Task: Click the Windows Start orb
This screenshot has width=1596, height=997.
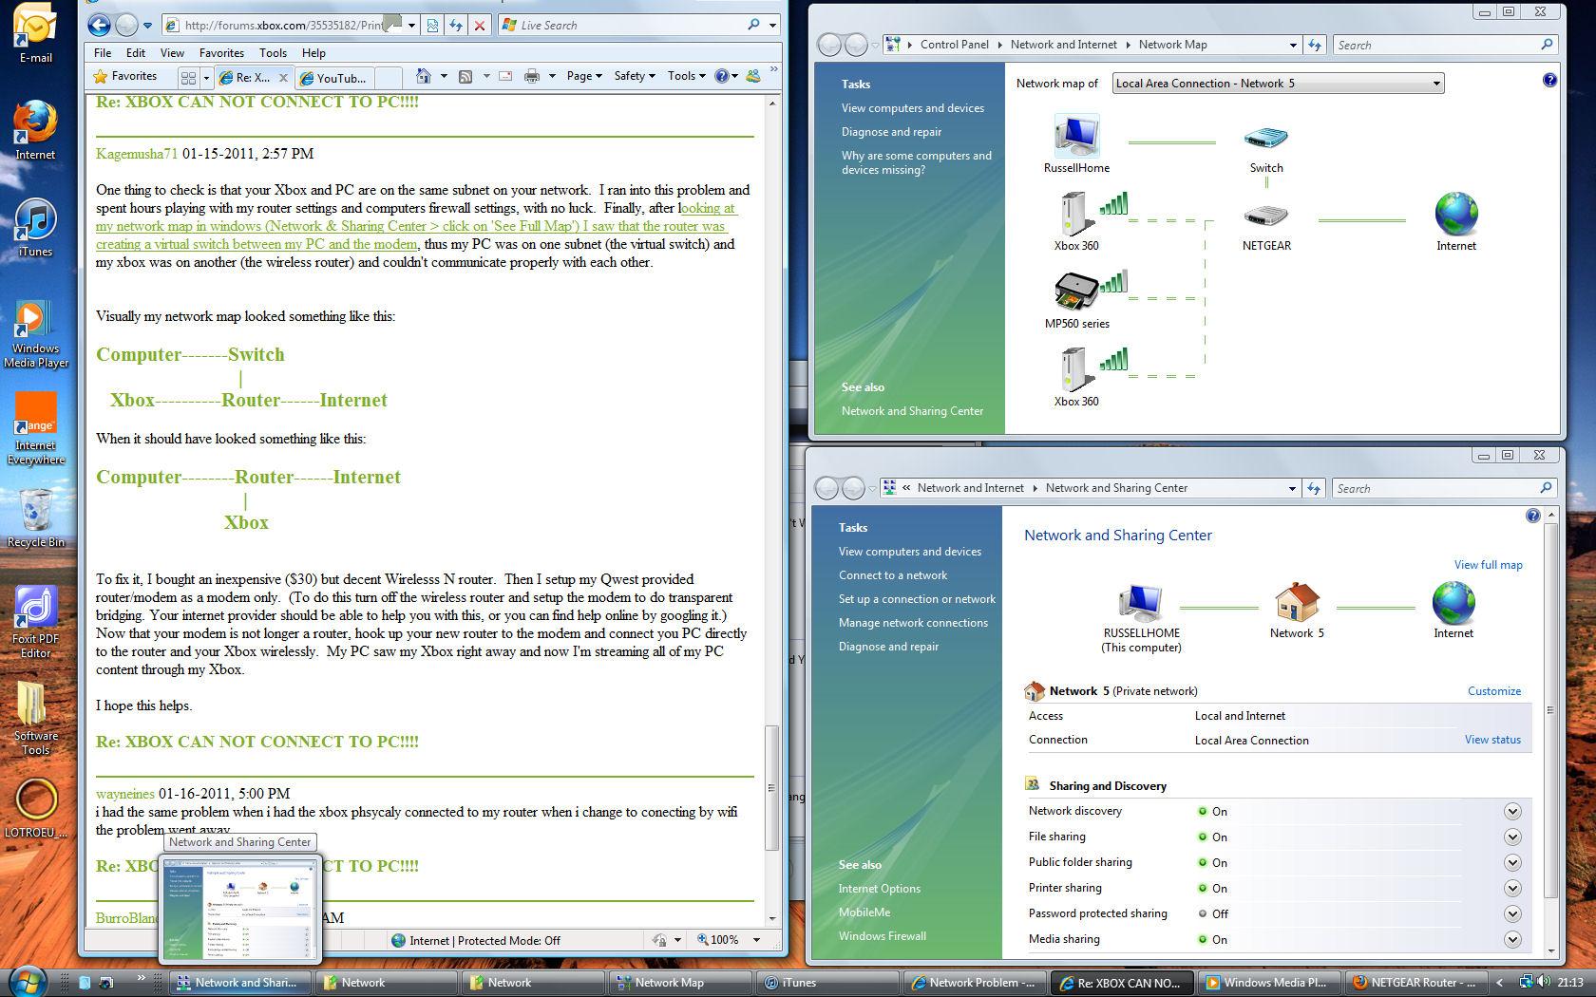Action: 27,981
